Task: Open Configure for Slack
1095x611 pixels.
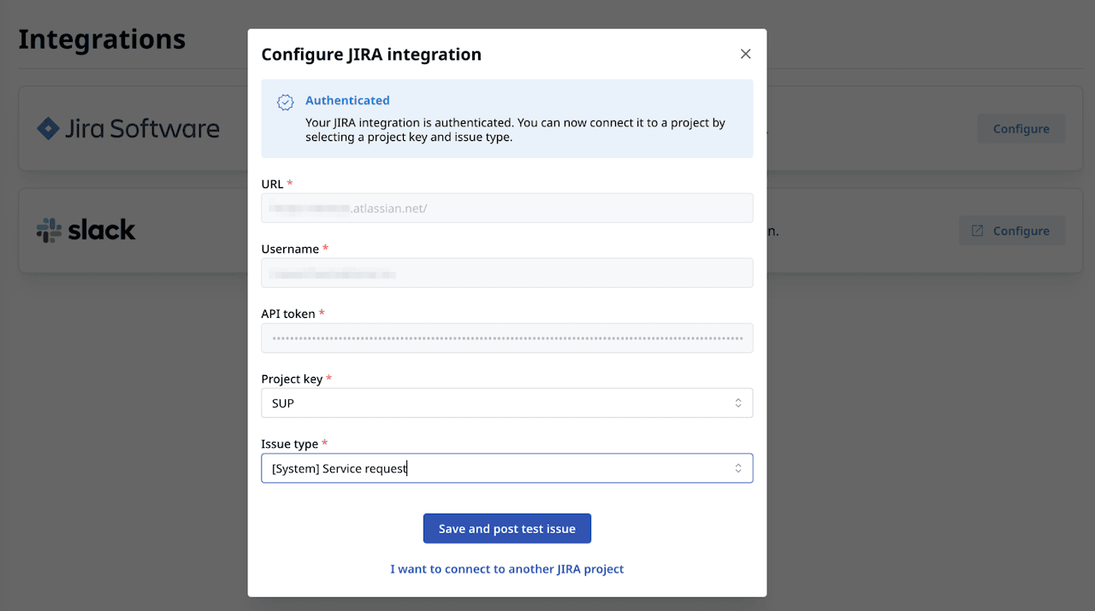Action: pos(1012,230)
